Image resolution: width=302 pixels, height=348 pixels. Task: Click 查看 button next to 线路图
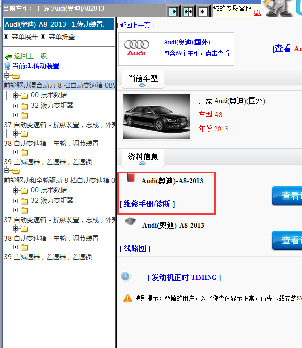(x=287, y=240)
